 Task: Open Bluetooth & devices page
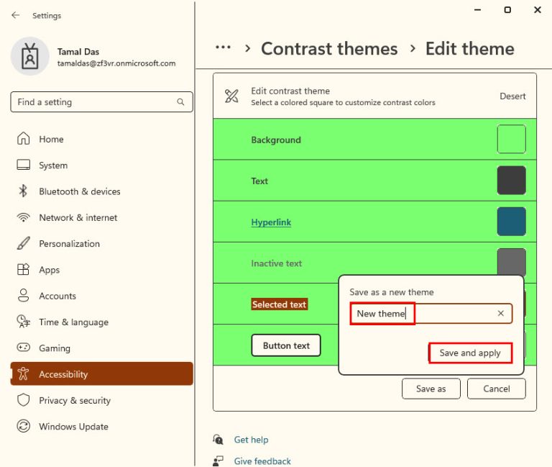[102, 191]
